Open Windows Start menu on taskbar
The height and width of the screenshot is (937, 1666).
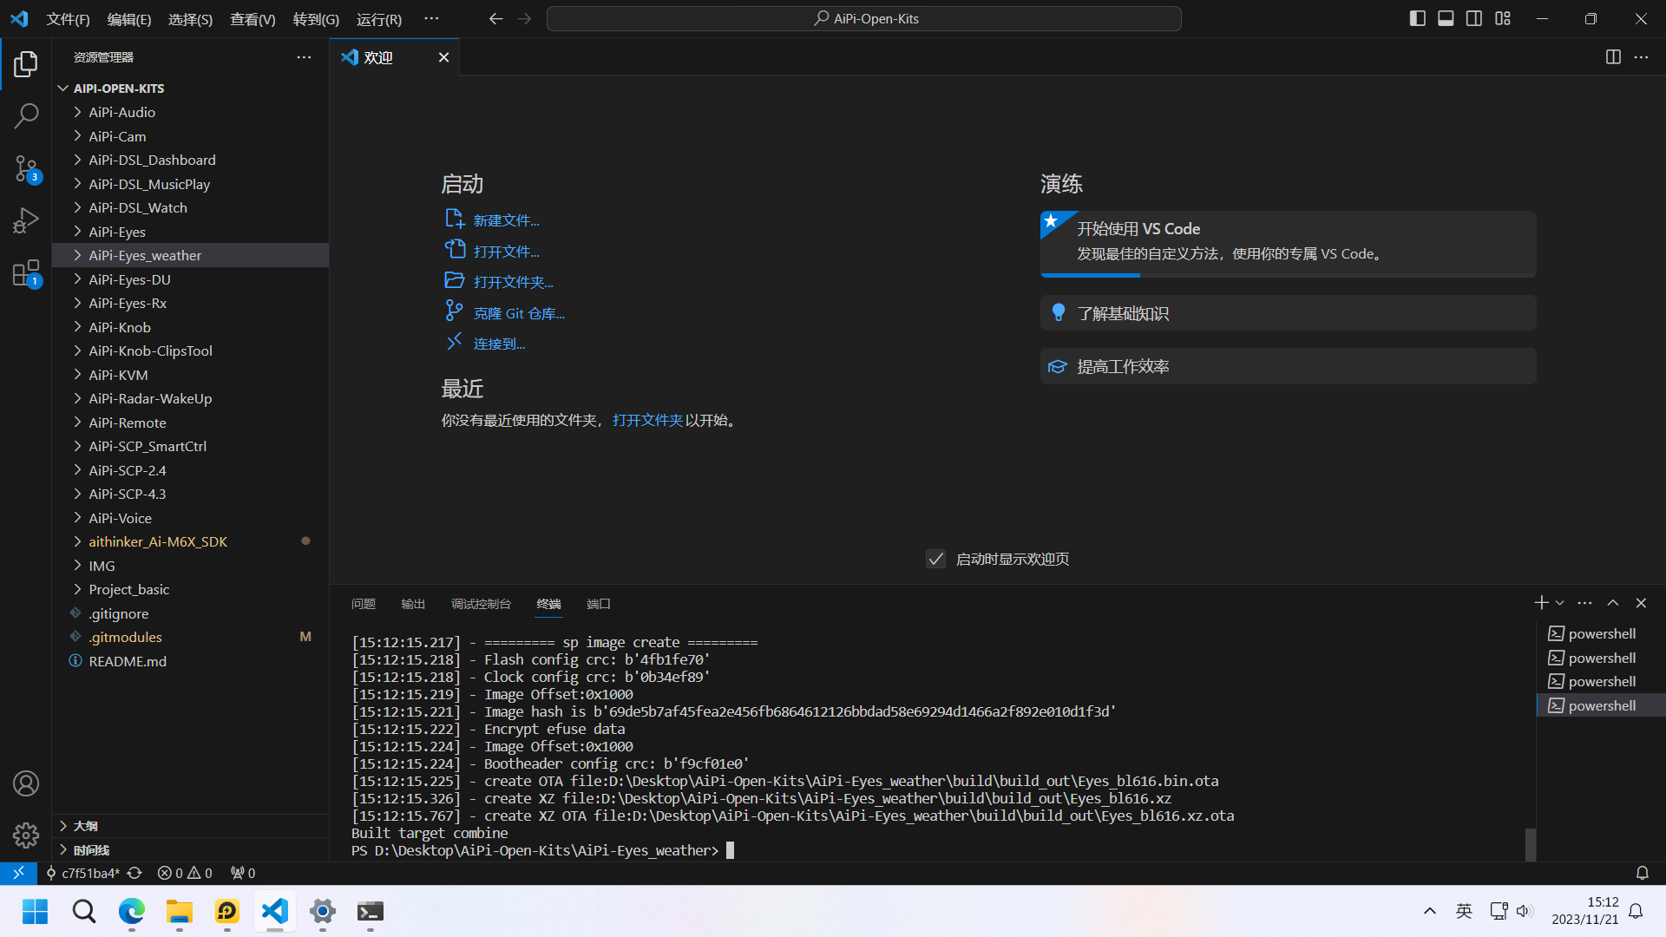(x=36, y=911)
